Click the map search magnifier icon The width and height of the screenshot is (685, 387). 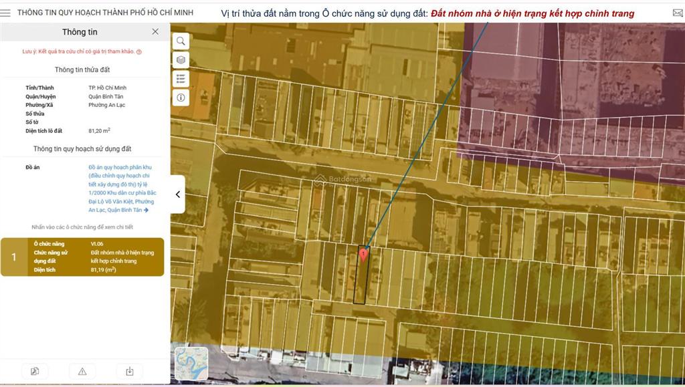(x=181, y=41)
